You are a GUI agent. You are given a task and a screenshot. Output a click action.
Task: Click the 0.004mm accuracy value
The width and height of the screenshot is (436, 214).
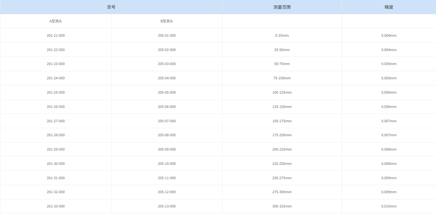[x=389, y=35]
